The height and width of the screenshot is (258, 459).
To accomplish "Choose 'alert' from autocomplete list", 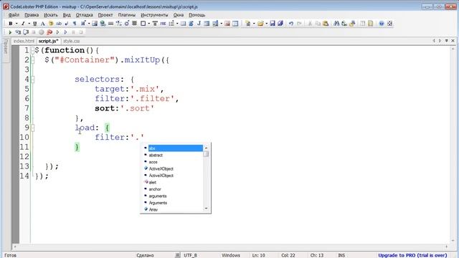I will (153, 182).
